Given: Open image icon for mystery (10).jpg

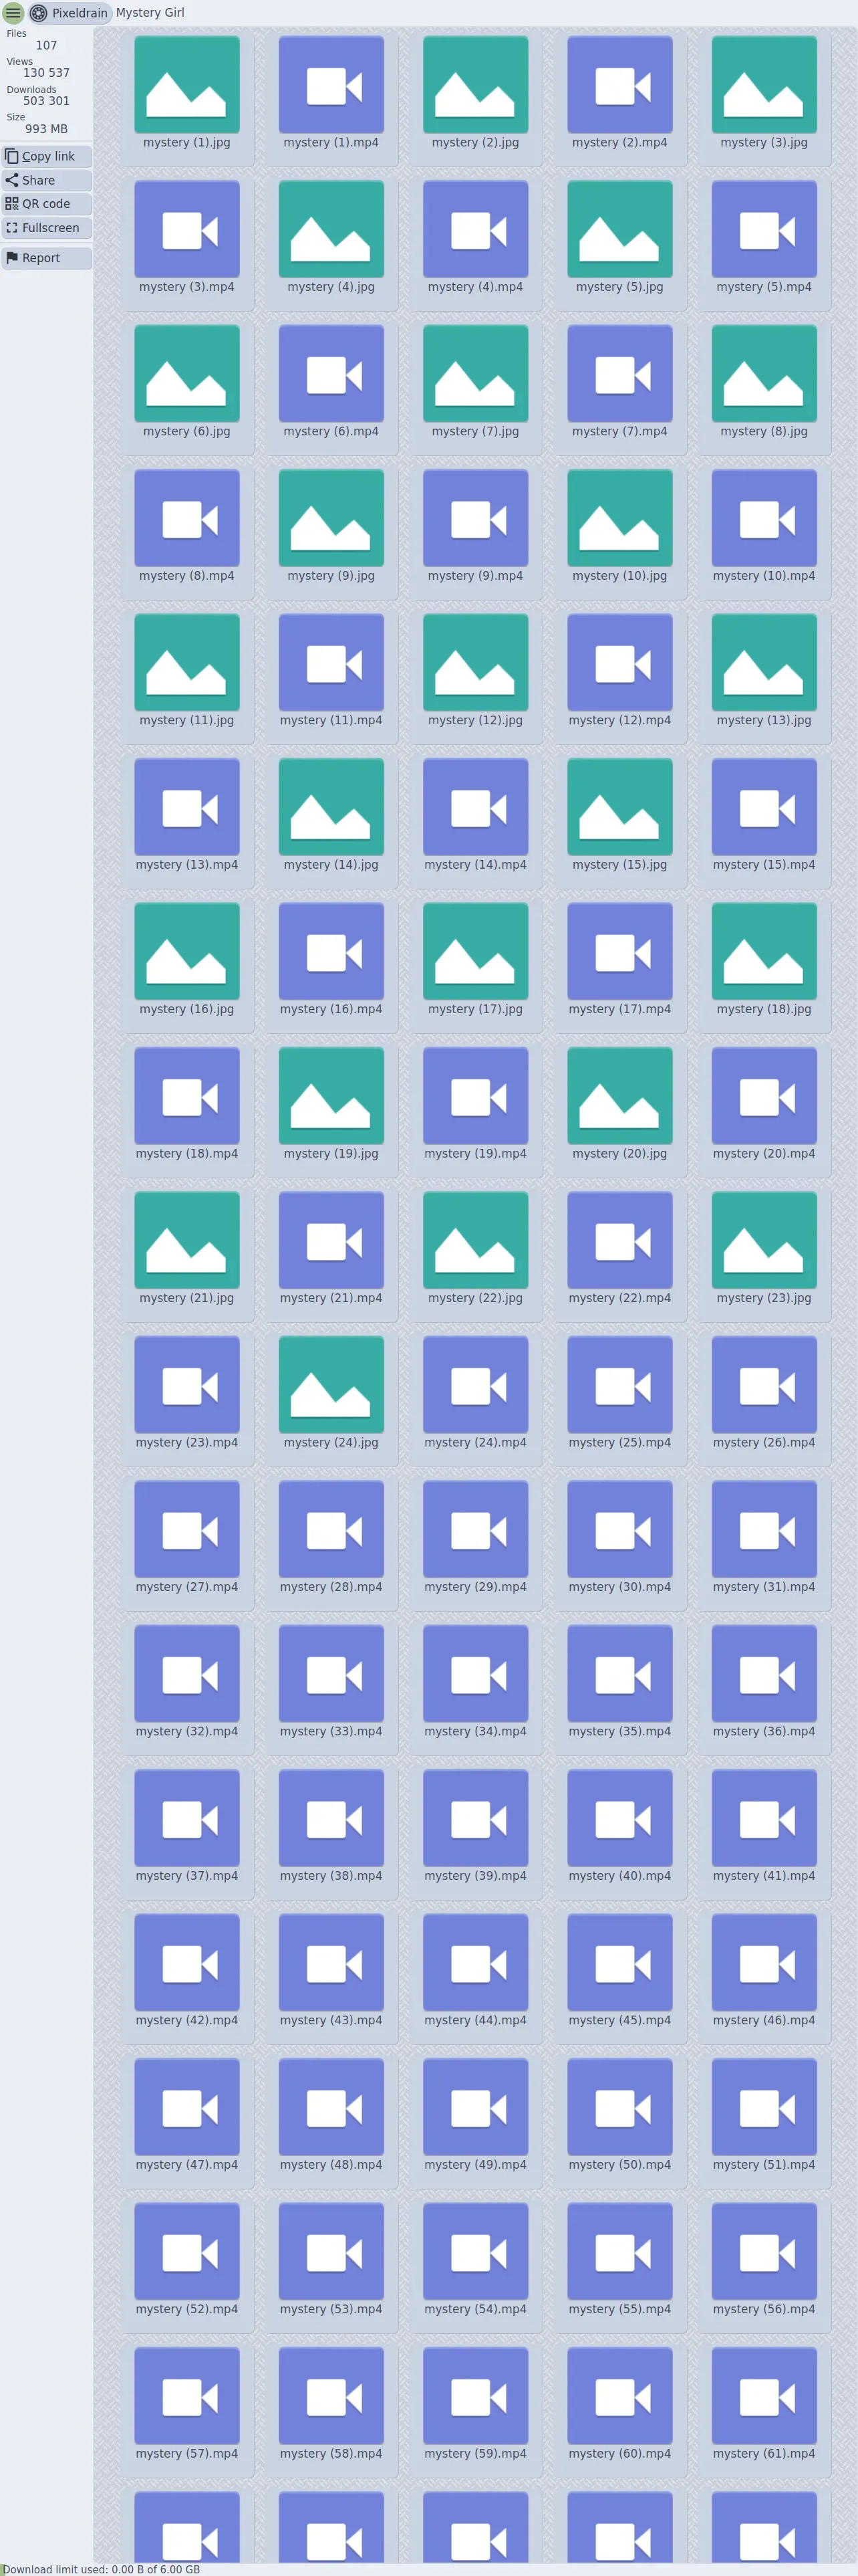Looking at the screenshot, I should click(x=619, y=518).
